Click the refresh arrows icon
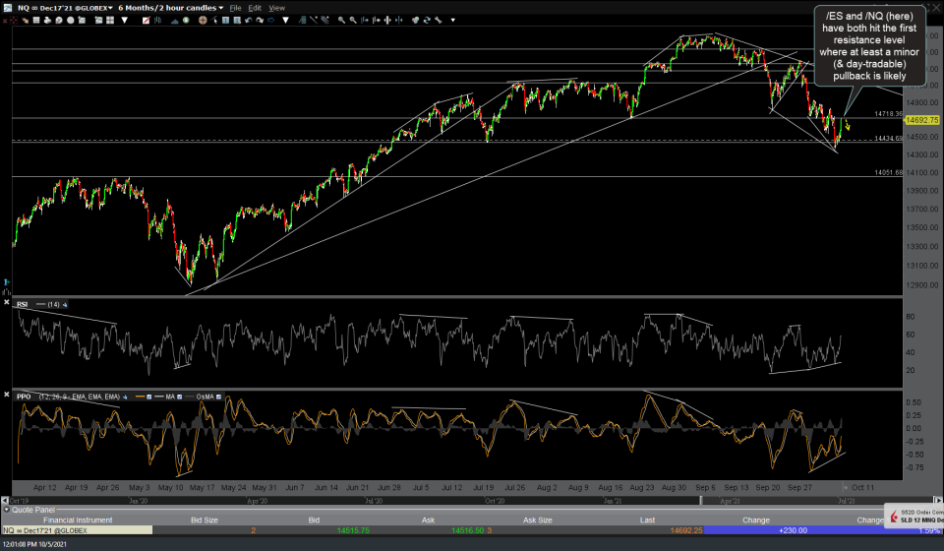This screenshot has width=944, height=551. 427,20
